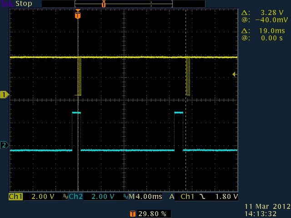Click the trigger level arrow on right edge
This screenshot has height=218, width=291.
[235, 74]
